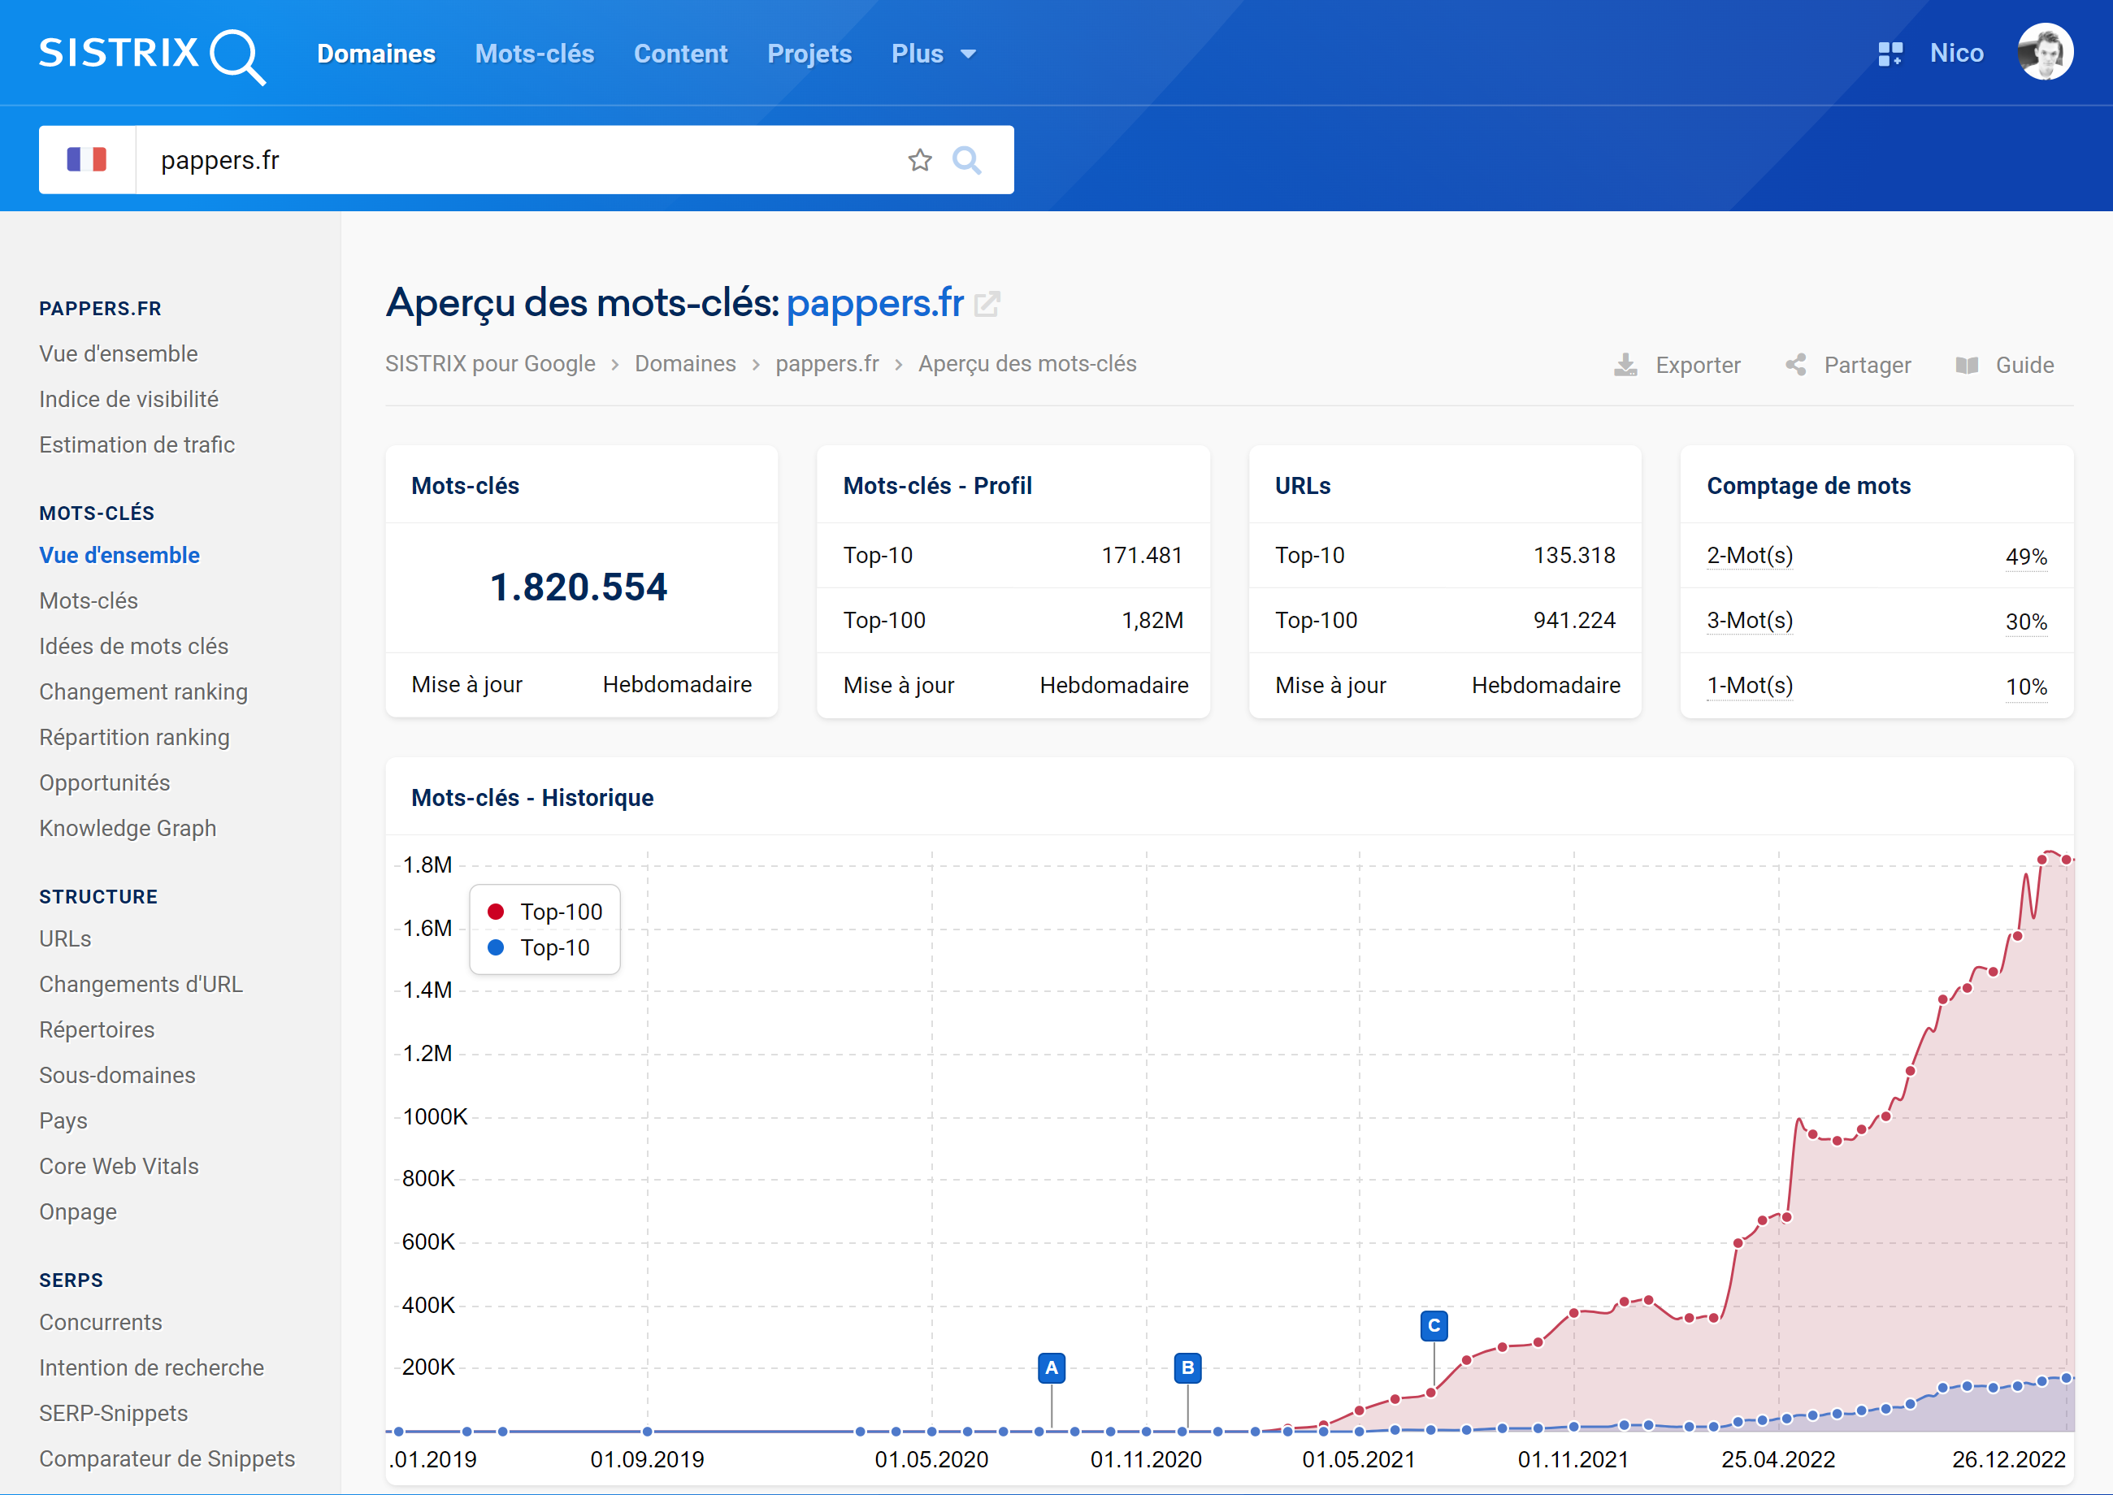
Task: Open the Projets top menu
Action: point(810,54)
